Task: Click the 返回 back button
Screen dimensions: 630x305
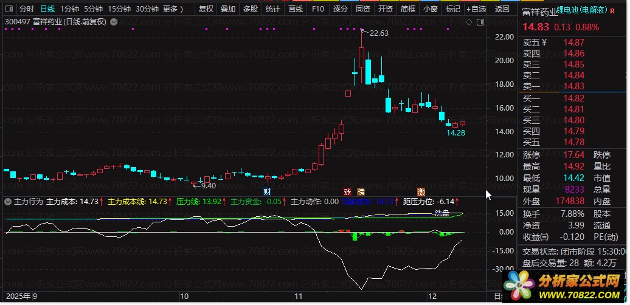Action: [502, 9]
